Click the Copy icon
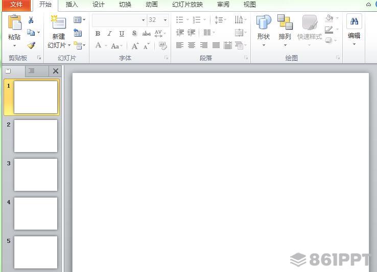The height and width of the screenshot is (272, 377). coord(31,32)
